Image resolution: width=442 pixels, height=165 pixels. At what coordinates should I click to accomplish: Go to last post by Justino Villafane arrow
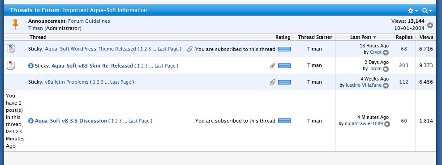386,85
